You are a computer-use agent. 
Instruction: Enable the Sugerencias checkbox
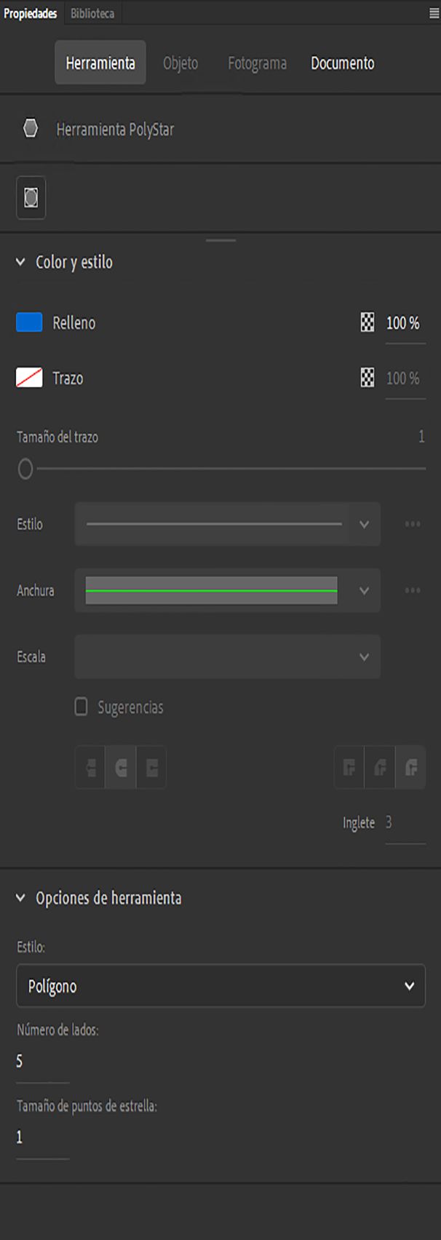click(82, 707)
